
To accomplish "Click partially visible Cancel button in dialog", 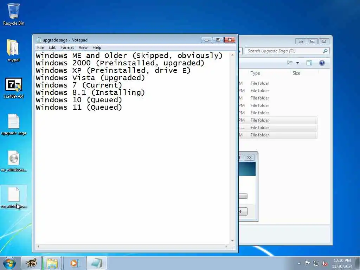I will [x=243, y=211].
